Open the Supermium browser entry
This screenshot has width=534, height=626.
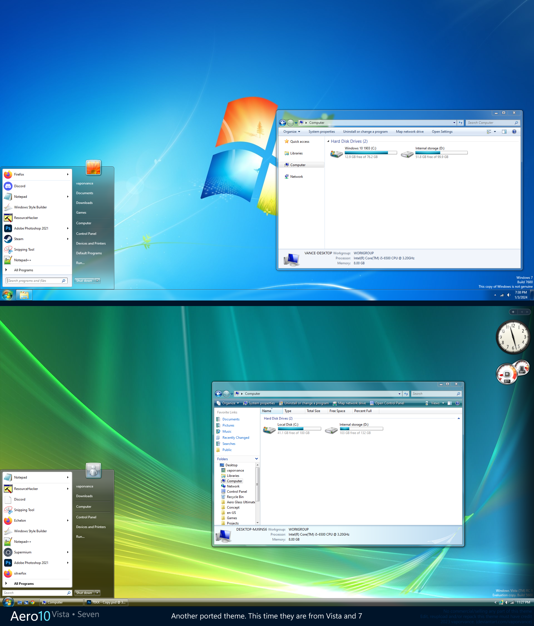click(x=23, y=552)
